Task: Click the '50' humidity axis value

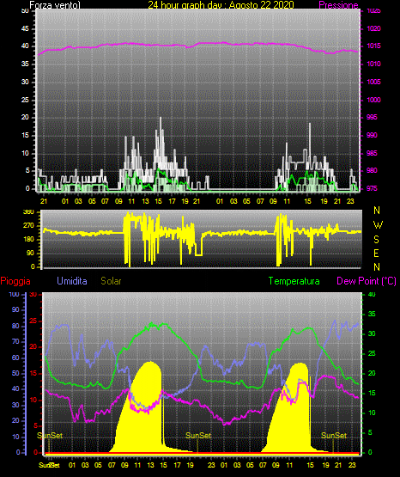Action: 15,373
